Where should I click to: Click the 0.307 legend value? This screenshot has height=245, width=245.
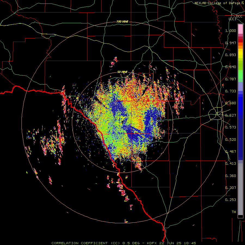pyautogui.click(x=231, y=188)
